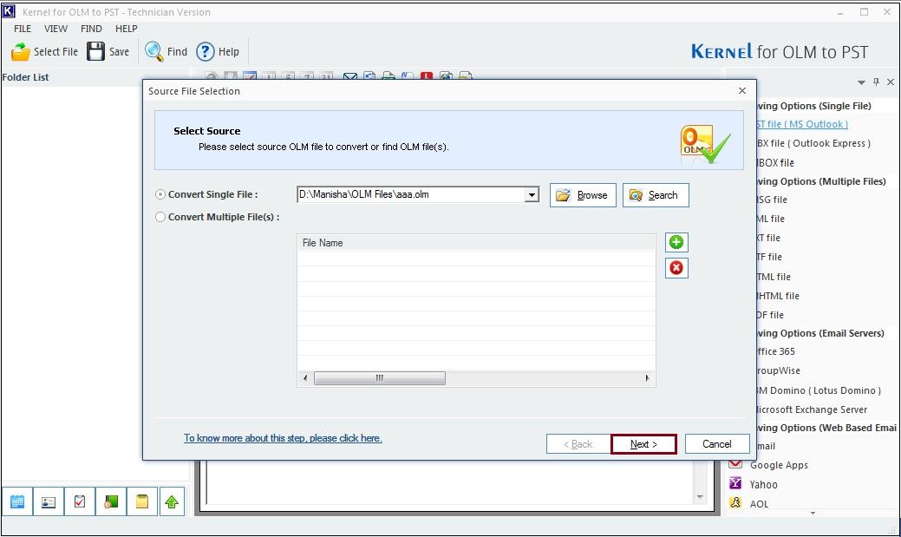
Task: Click the Search button
Action: [x=656, y=195]
